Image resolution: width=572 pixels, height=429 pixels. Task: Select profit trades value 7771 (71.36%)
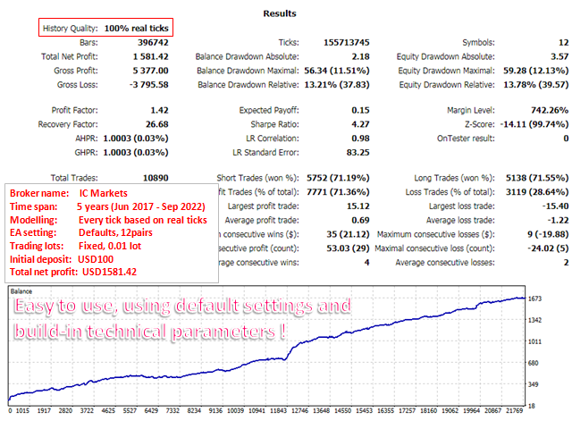pyautogui.click(x=338, y=192)
